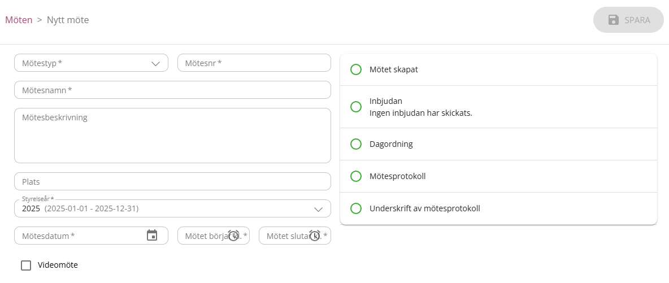Open the Dagordning step
This screenshot has height=283, width=669.
point(391,144)
